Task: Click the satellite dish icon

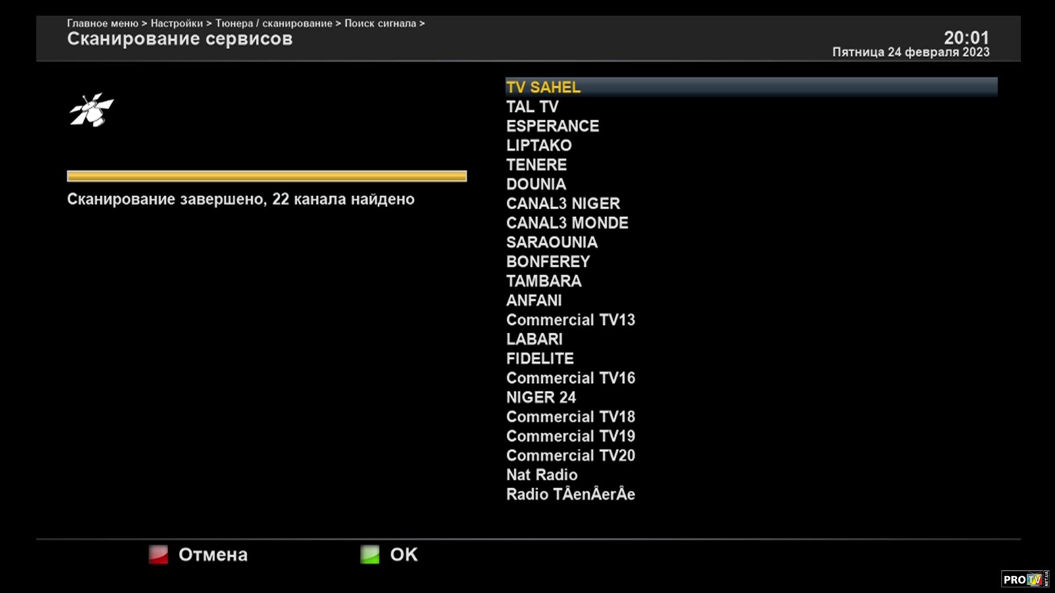Action: (91, 110)
